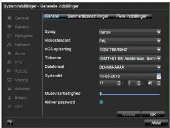Toggle the Aktiver password checkbox

click(x=101, y=102)
